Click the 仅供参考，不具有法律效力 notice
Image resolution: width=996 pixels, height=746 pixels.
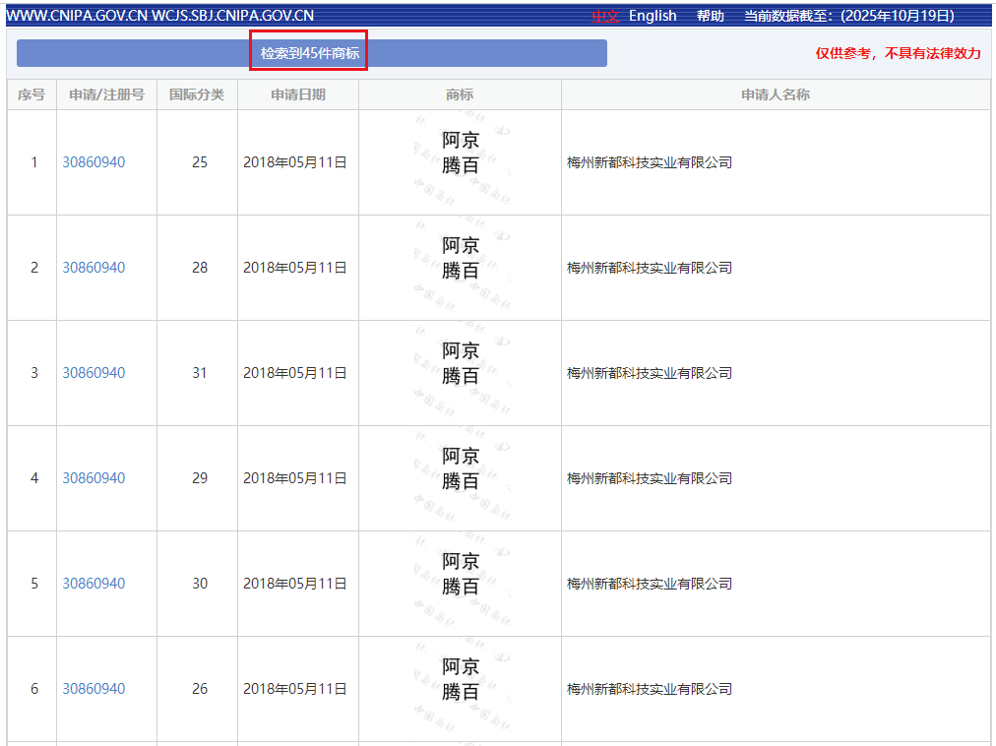(x=899, y=53)
